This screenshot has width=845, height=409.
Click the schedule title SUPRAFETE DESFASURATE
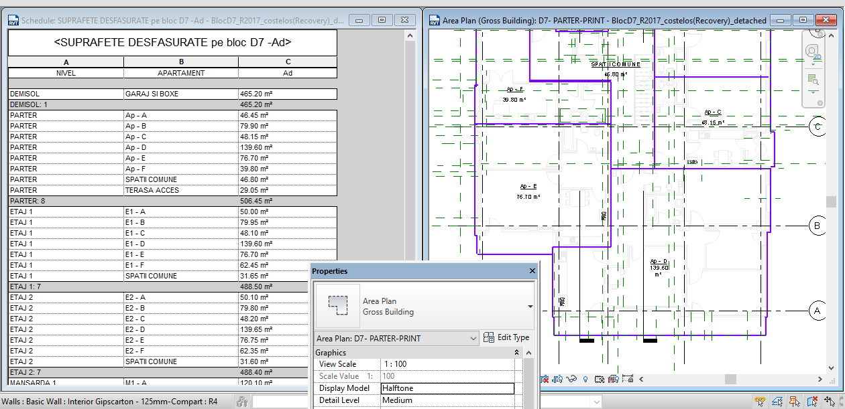click(172, 43)
